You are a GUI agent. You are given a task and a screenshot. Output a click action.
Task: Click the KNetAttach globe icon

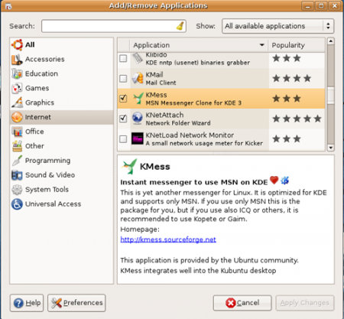click(138, 119)
